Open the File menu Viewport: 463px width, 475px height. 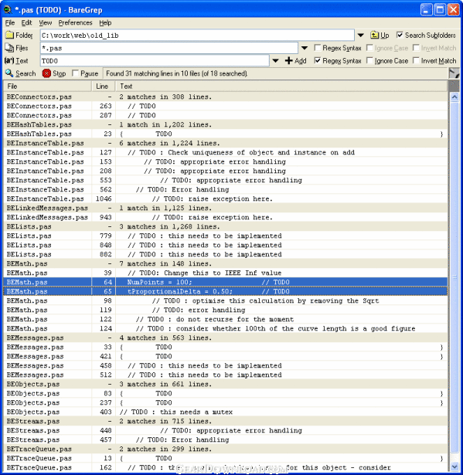coord(10,22)
